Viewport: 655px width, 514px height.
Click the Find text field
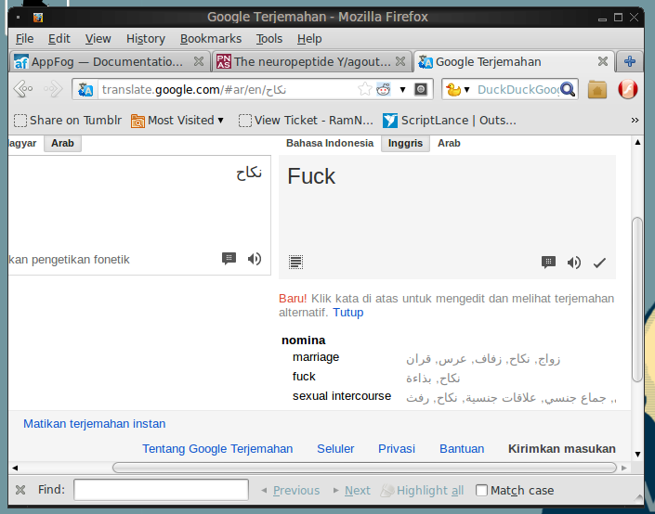[161, 489]
